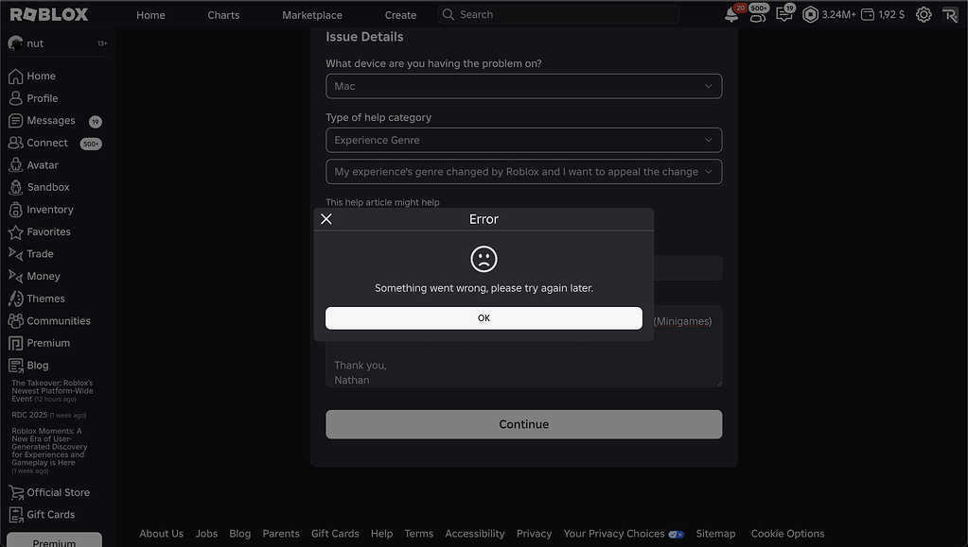Switch to the Charts tab
The image size is (968, 547).
tap(222, 14)
